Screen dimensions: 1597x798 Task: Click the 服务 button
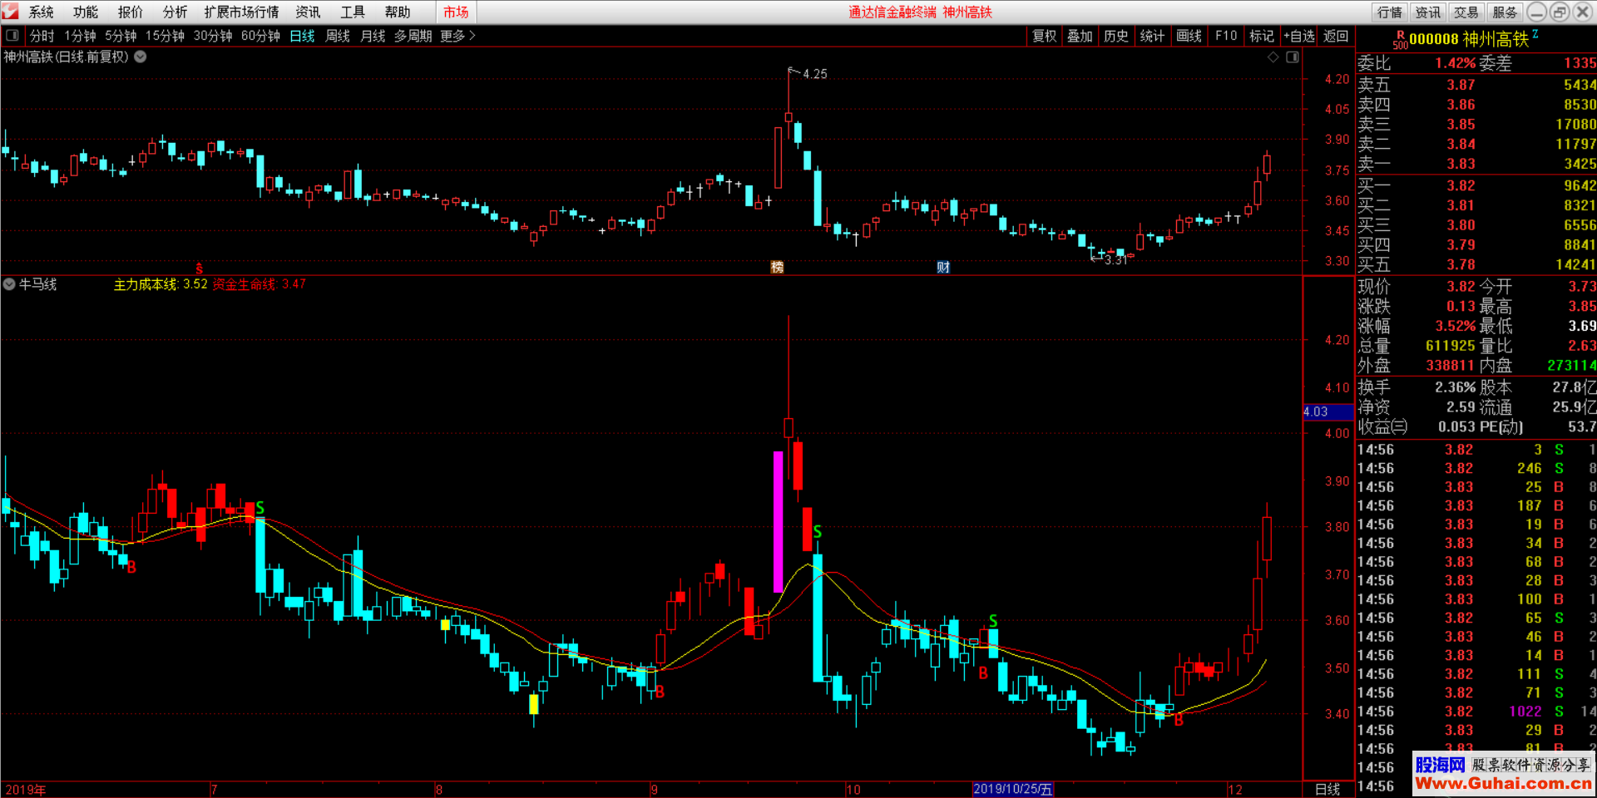pos(1505,12)
